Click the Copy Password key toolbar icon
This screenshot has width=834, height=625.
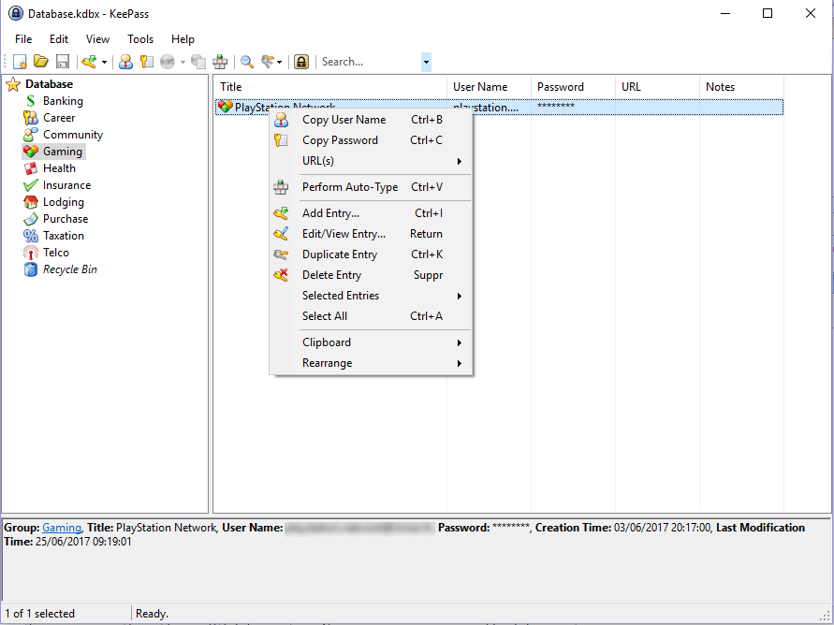pyautogui.click(x=147, y=62)
